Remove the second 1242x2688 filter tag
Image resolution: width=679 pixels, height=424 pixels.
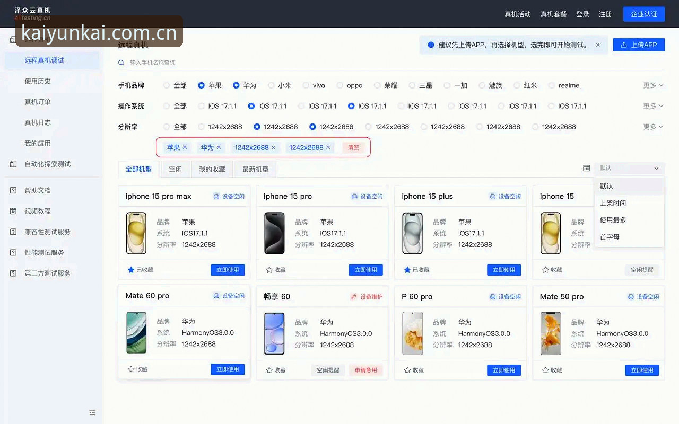(328, 147)
